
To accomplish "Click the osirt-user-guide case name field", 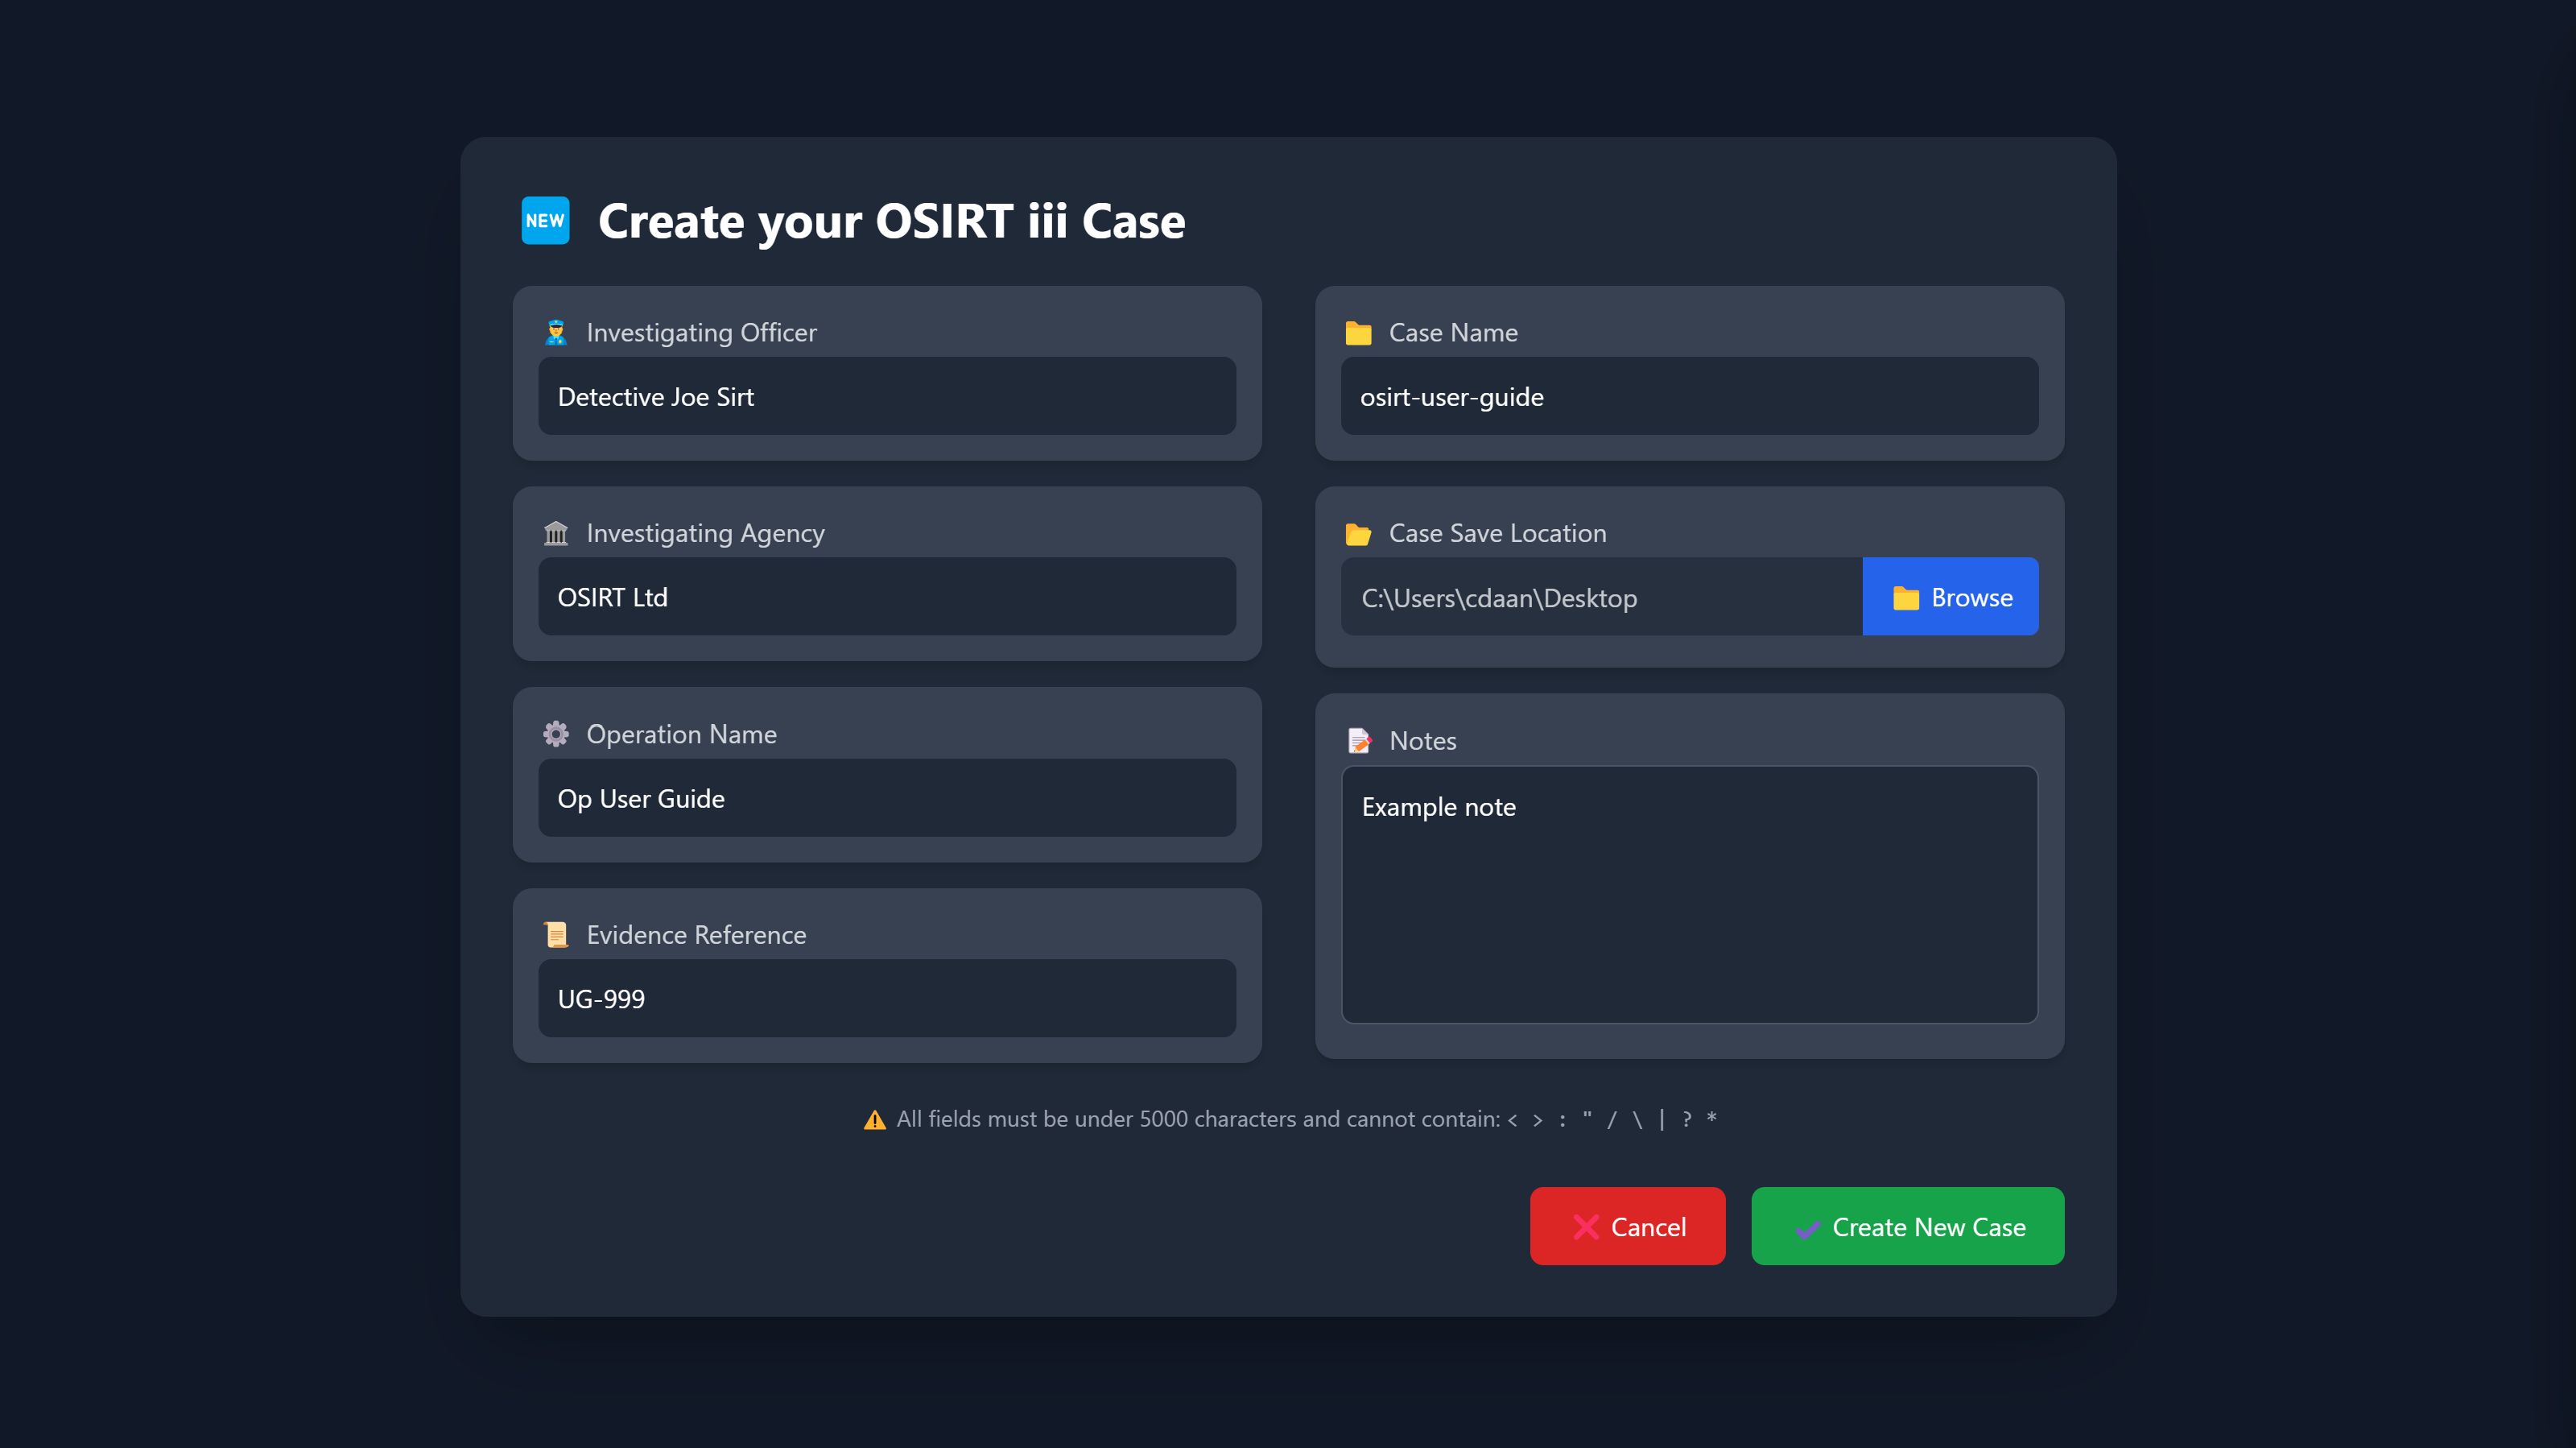I will point(1689,396).
